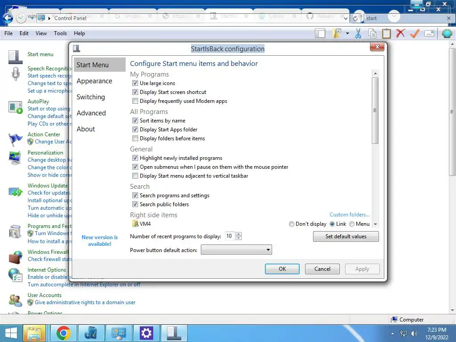Toggle Display Start screen shortcut checkbox
456x342 pixels.
135,92
